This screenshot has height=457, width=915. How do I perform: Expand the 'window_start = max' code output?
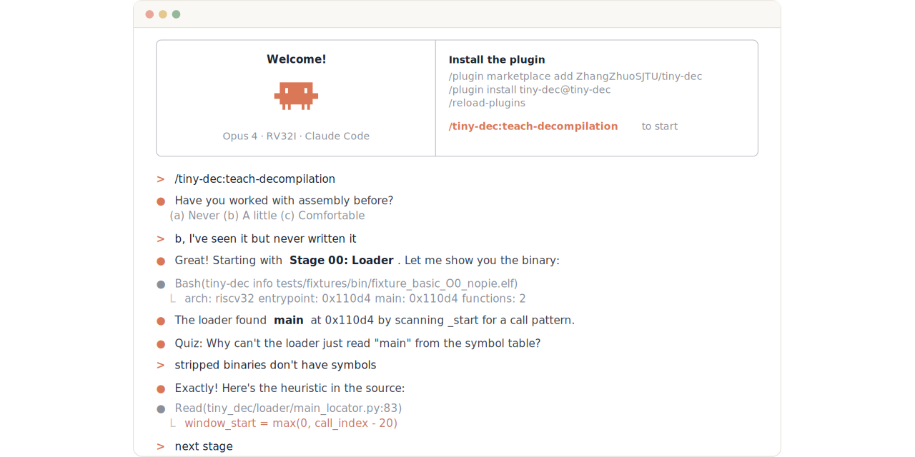[291, 423]
